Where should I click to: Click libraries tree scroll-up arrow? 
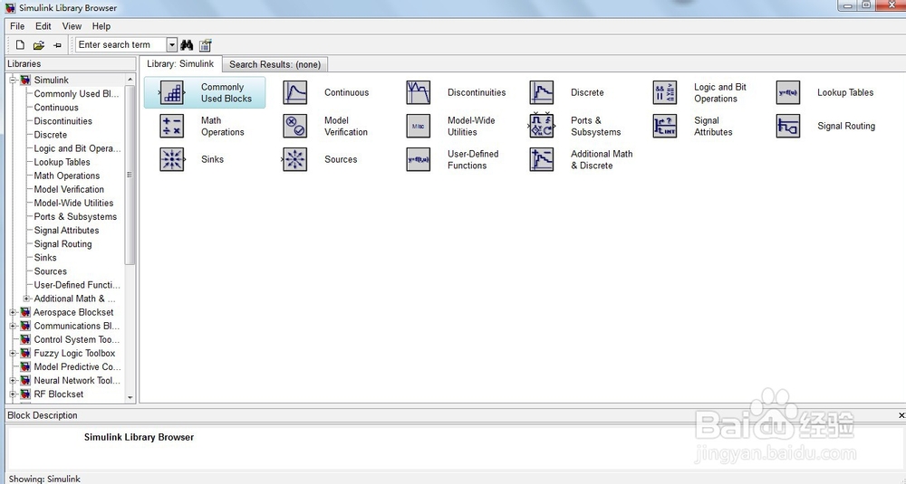click(x=130, y=79)
